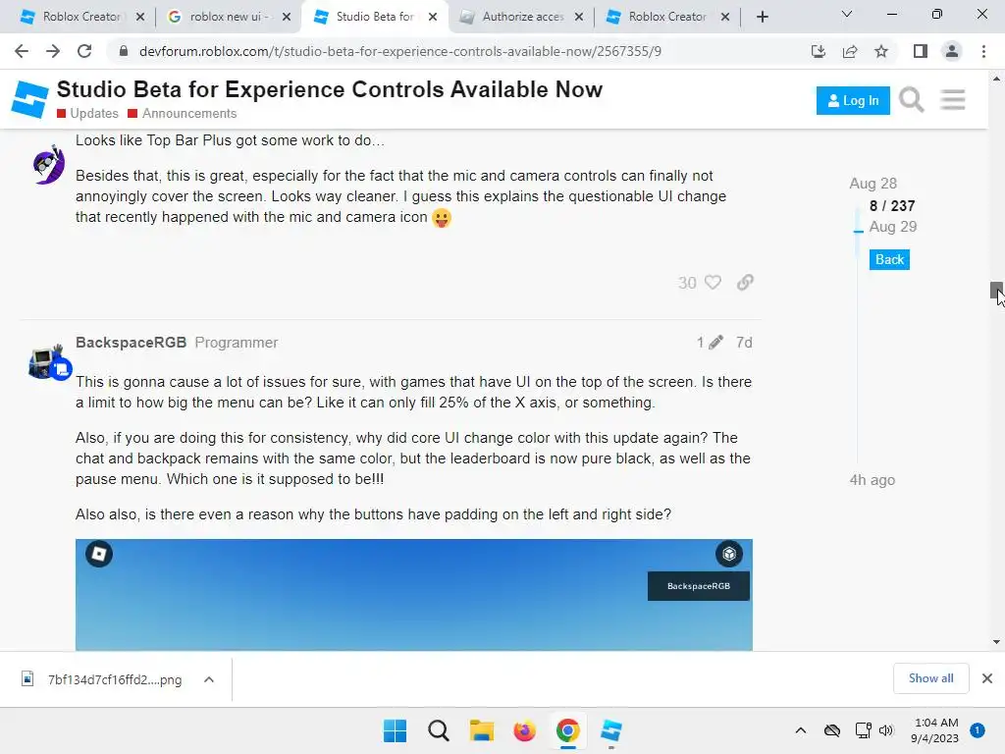Click the cloud sync icon in tray
Viewport: 1005px width, 754px height.
click(x=832, y=730)
